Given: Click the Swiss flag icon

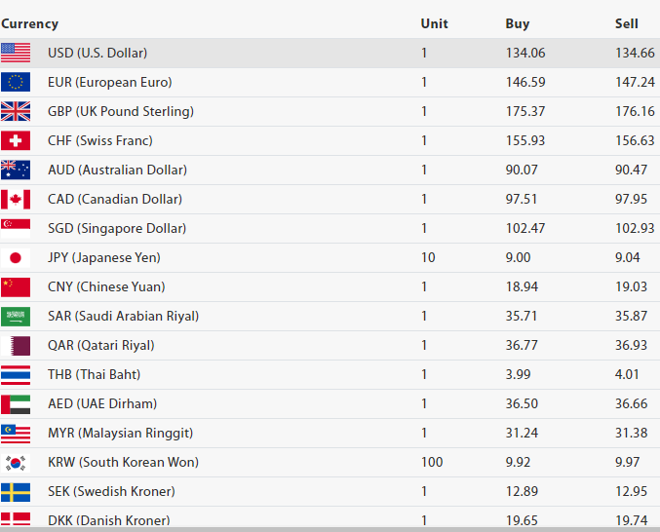Looking at the screenshot, I should 16,140.
